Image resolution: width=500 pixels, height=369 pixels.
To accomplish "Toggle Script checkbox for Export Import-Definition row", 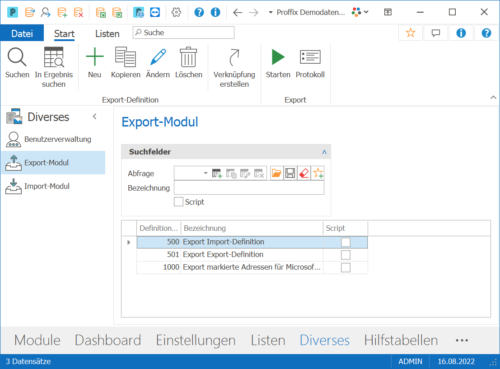I will coord(346,242).
